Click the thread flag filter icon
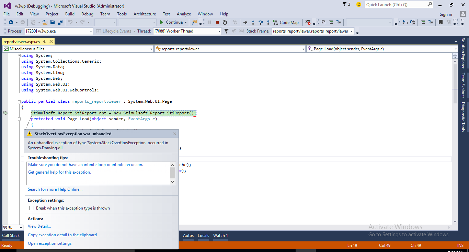 (226, 31)
